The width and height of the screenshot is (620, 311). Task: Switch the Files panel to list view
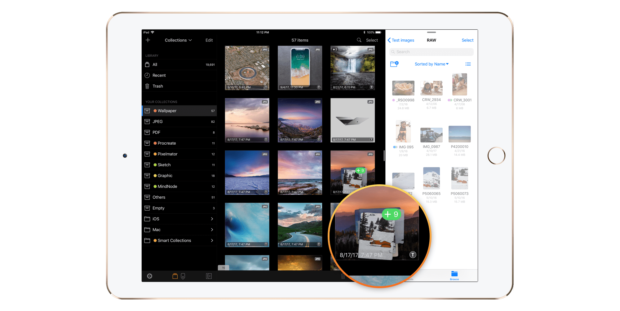[x=468, y=64]
